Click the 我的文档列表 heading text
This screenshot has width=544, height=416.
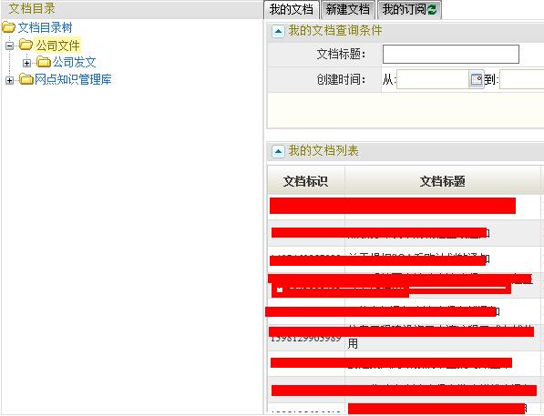[x=323, y=151]
